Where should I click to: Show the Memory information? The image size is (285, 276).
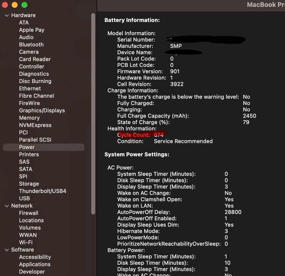(x=29, y=118)
